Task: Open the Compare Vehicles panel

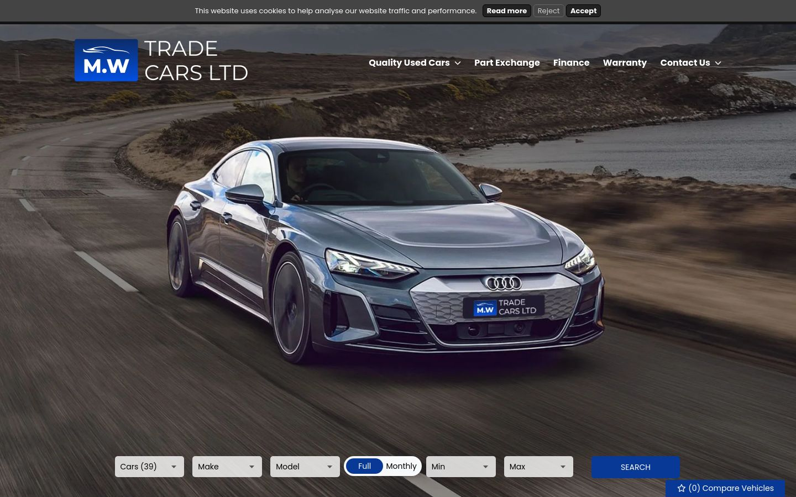Action: 725,488
